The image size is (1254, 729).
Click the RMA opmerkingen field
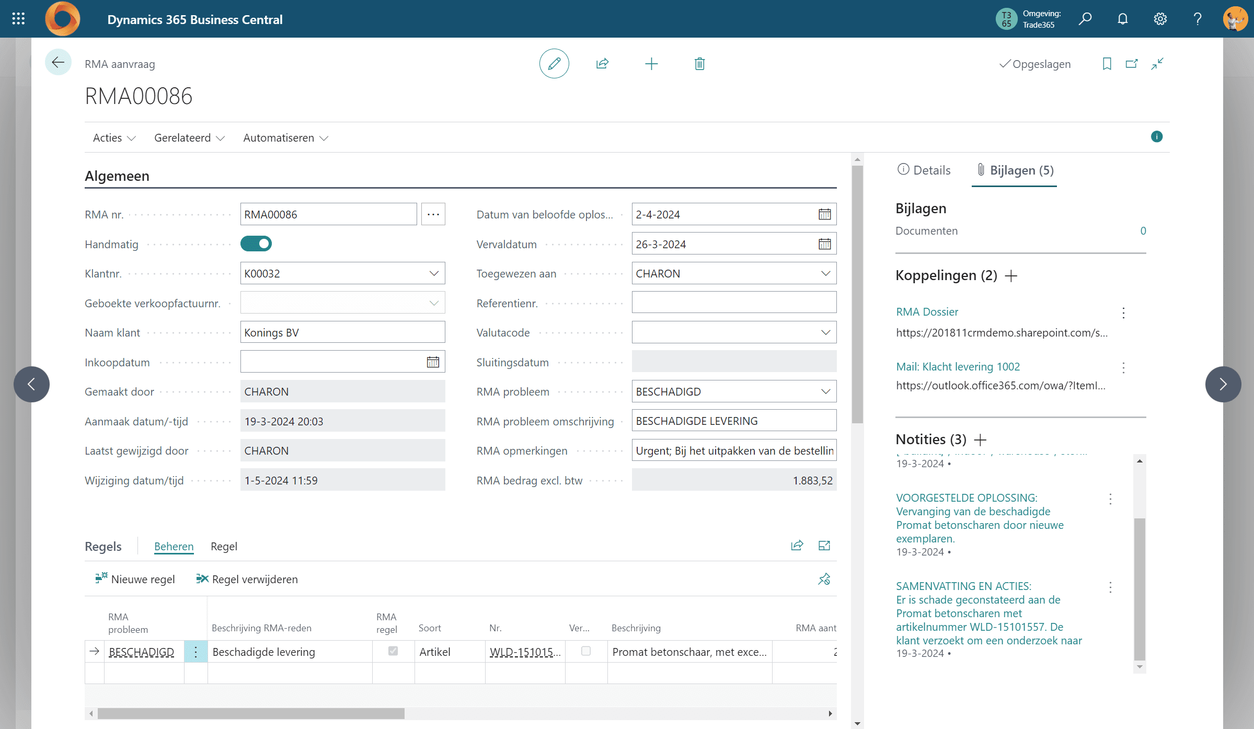click(x=734, y=450)
